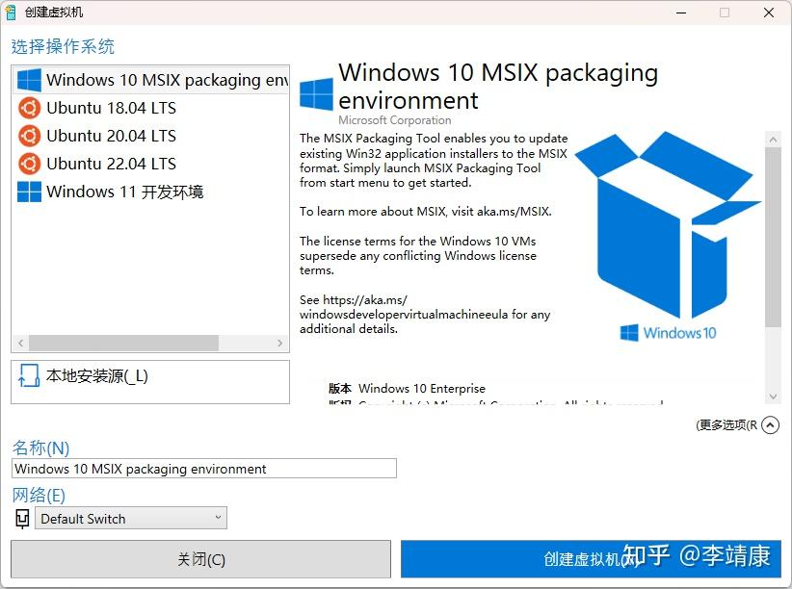Click the horizontal scrollbar thumb under OS list
Viewport: 792px width, 589px height.
pos(123,344)
